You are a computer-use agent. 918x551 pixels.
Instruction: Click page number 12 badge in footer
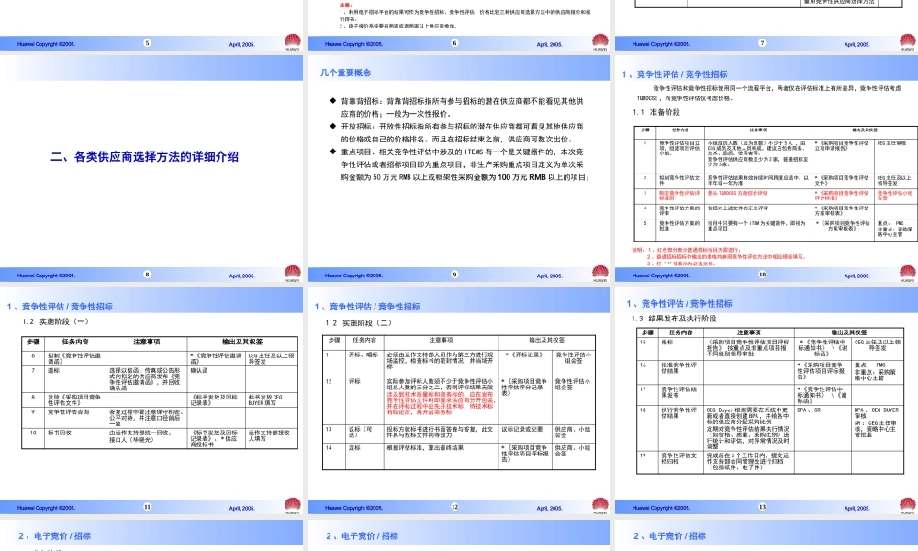click(x=454, y=507)
